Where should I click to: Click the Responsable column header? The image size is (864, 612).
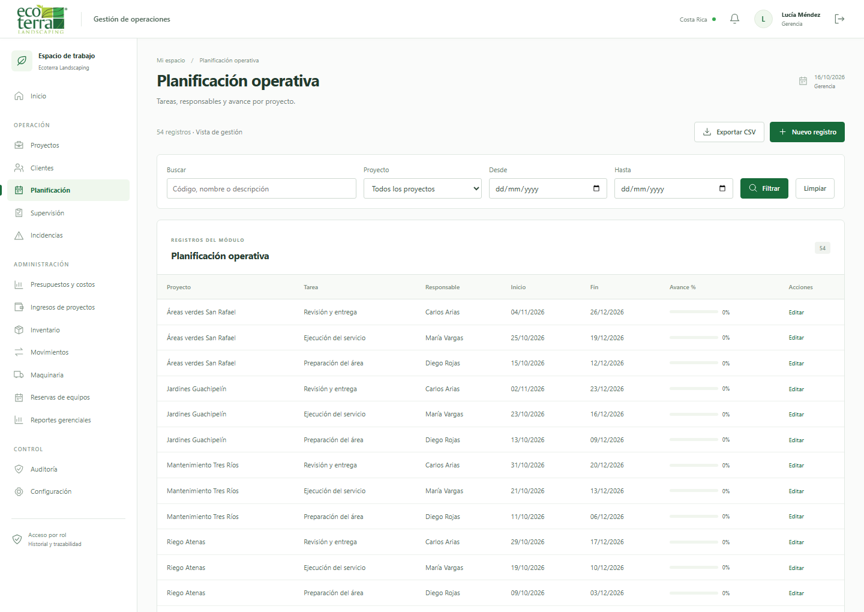pyautogui.click(x=443, y=287)
